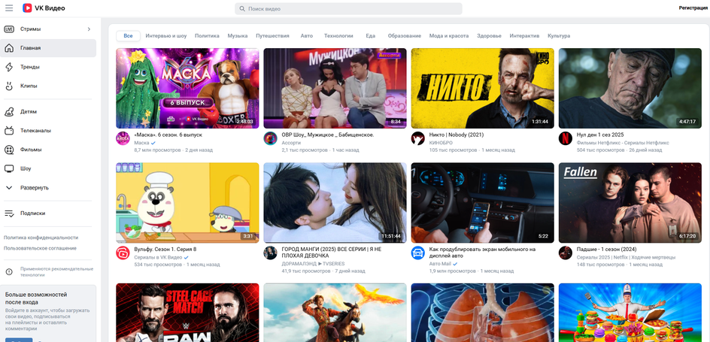Click the Шоу screen icon
This screenshot has height=342, width=710.
click(9, 168)
